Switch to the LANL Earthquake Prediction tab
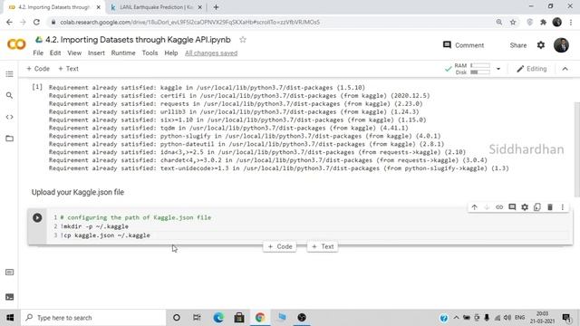580x326 pixels. click(156, 7)
